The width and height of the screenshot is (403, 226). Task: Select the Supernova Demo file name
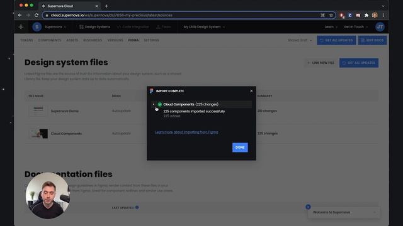tap(65, 111)
